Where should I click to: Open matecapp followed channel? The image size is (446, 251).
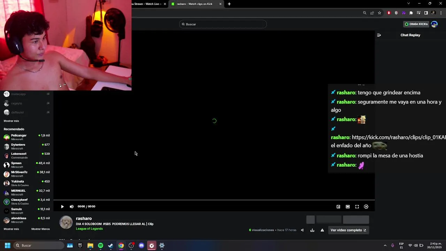[26, 94]
